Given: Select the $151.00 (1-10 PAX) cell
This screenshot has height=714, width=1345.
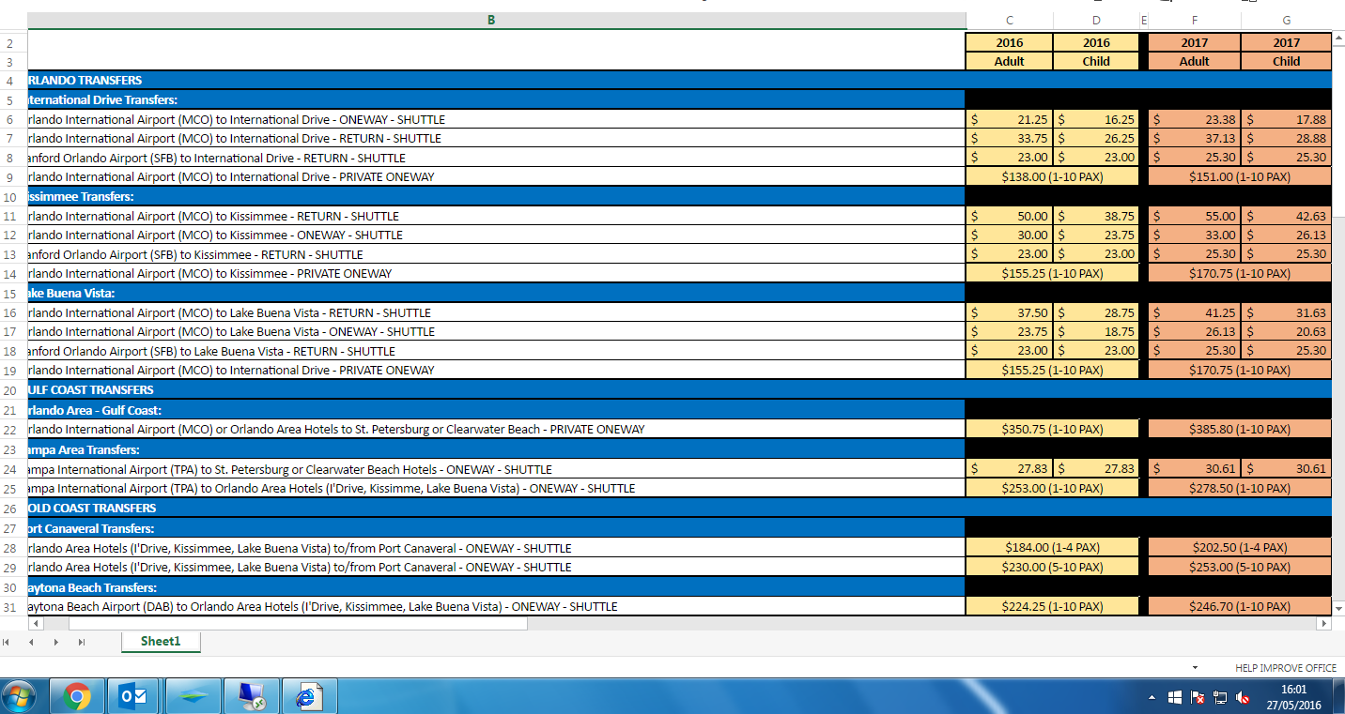Looking at the screenshot, I should pyautogui.click(x=1240, y=177).
